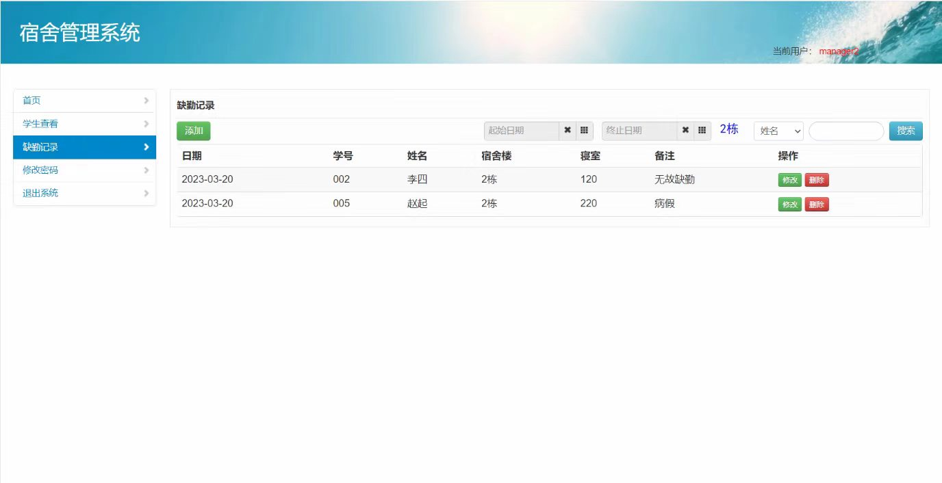This screenshot has width=942, height=483.
Task: Click the 宿舍管理系统 title
Action: pos(80,32)
